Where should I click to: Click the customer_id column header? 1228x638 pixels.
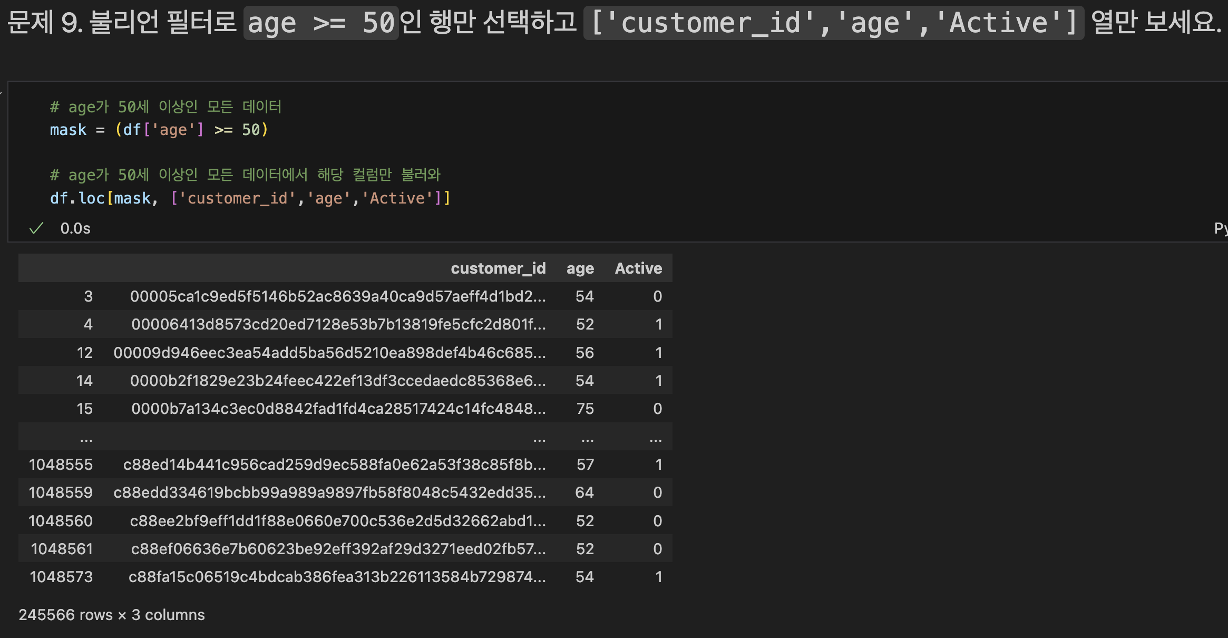point(498,268)
